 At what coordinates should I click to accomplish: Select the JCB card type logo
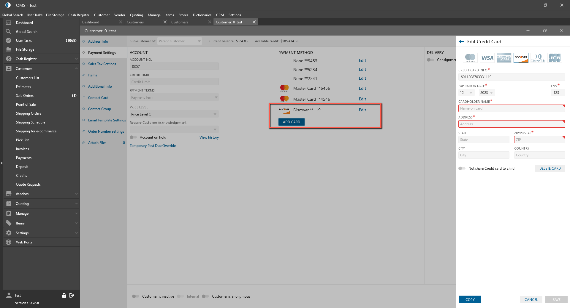pos(555,58)
